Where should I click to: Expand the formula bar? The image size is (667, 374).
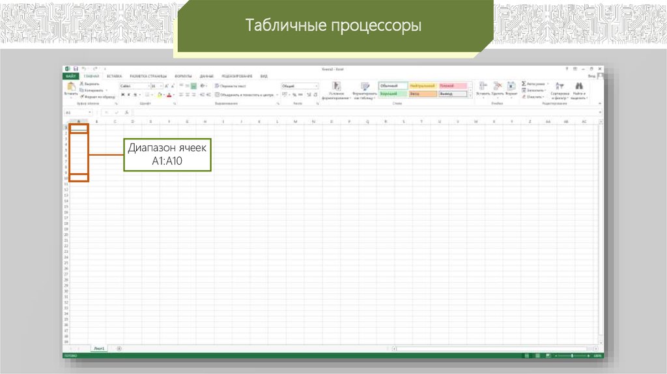pyautogui.click(x=600, y=113)
